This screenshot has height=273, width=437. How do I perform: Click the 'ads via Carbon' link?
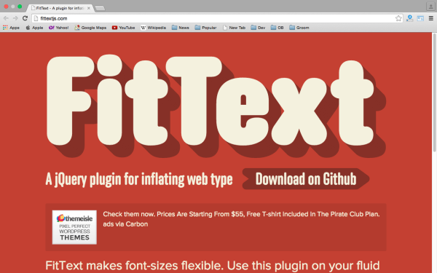(x=125, y=224)
